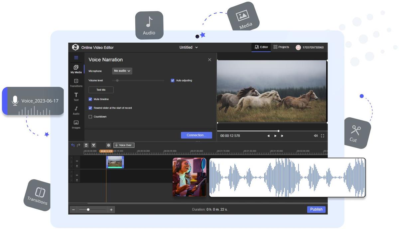399x229 pixels.
Task: Open the Microphone dropdown showing No audio
Action: 122,70
